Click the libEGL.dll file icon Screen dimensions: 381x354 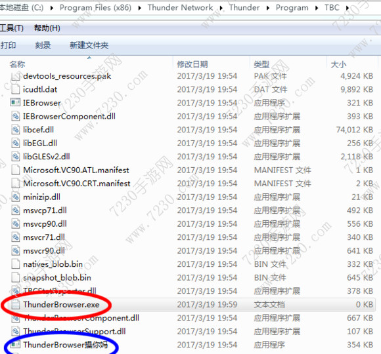tap(16, 143)
